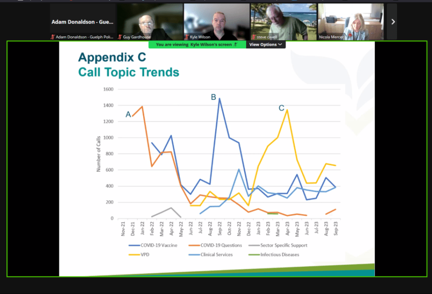Click Kyle Wilson's muted microphone icon
This screenshot has height=294, width=432.
[187, 37]
